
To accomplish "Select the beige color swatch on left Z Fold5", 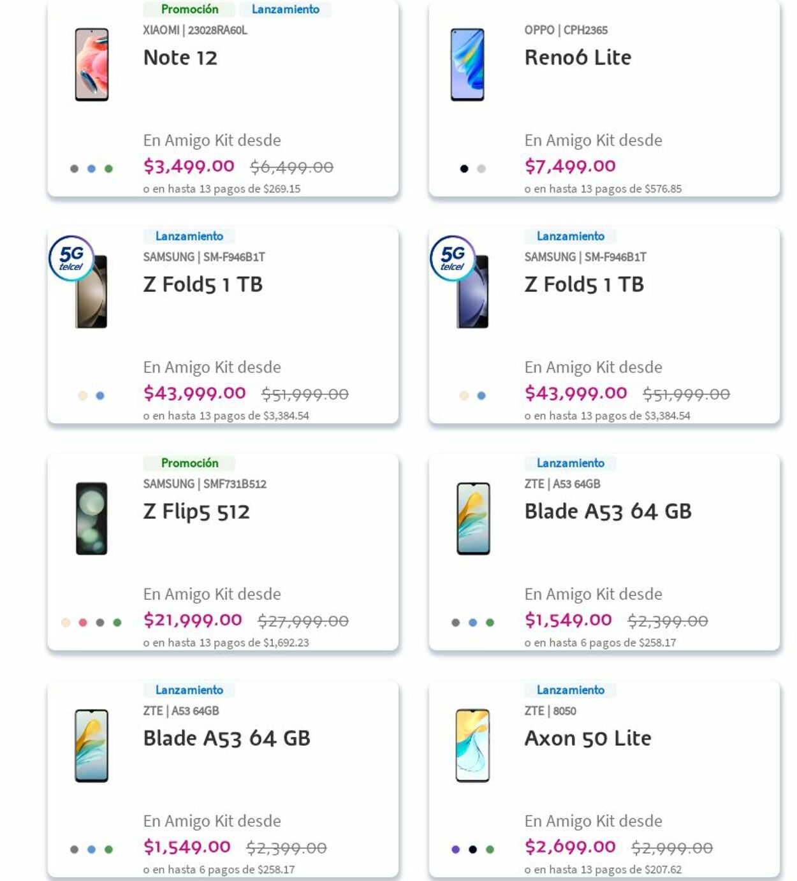I will point(82,394).
